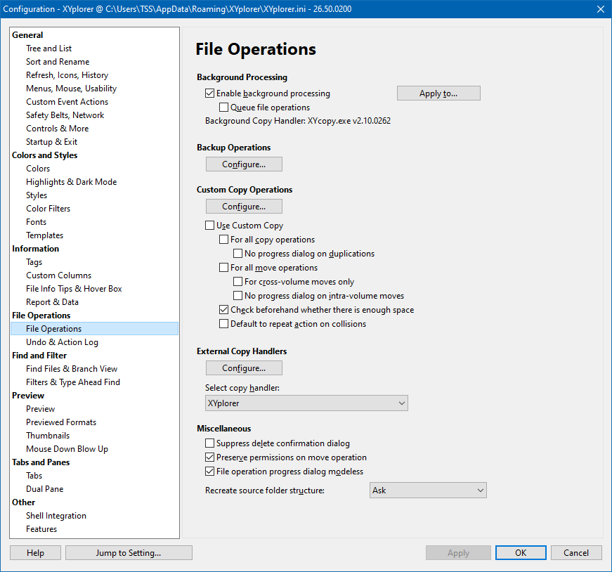Go to Undo & Action Log page
Viewport: 612px width, 572px height.
tap(62, 342)
